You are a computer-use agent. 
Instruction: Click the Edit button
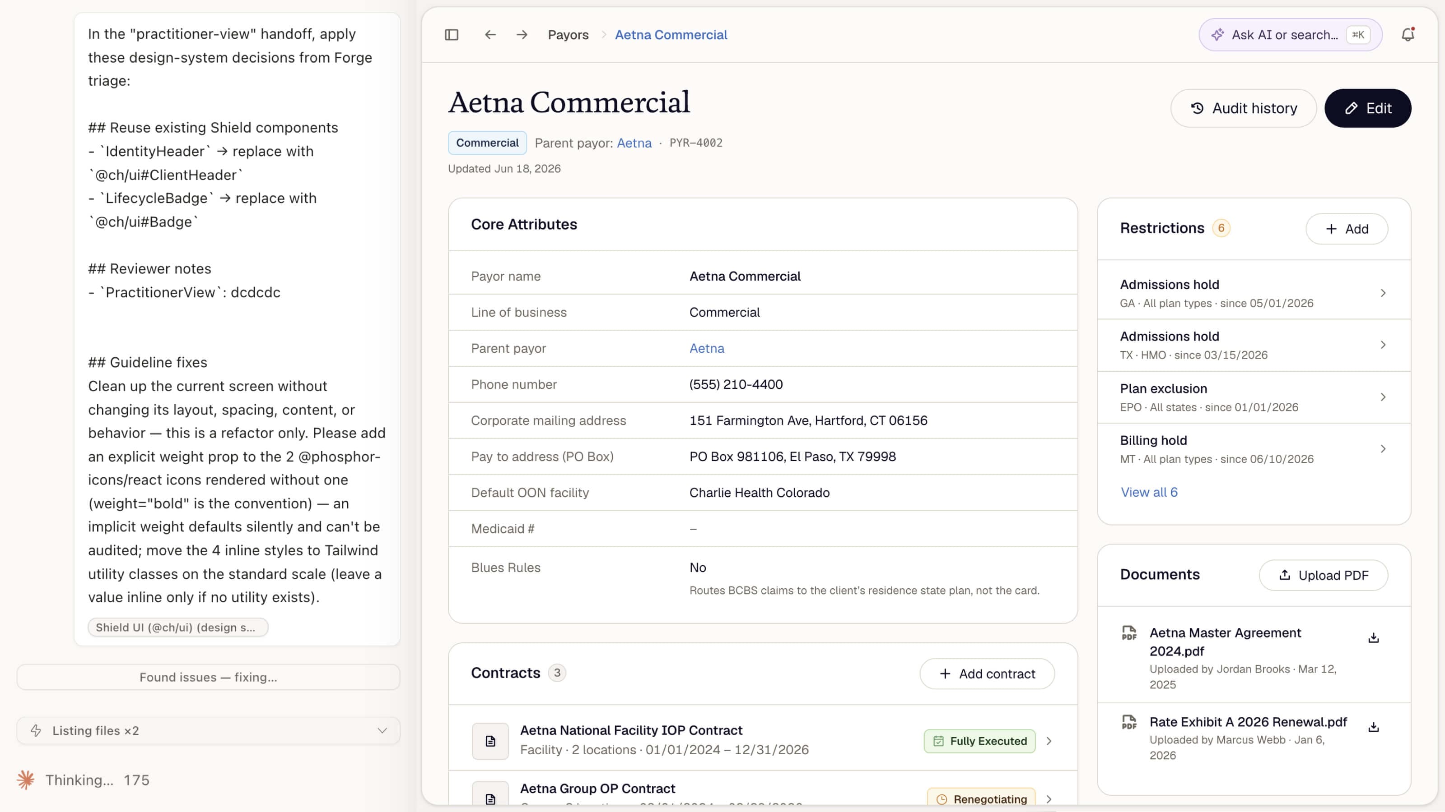pyautogui.click(x=1368, y=108)
